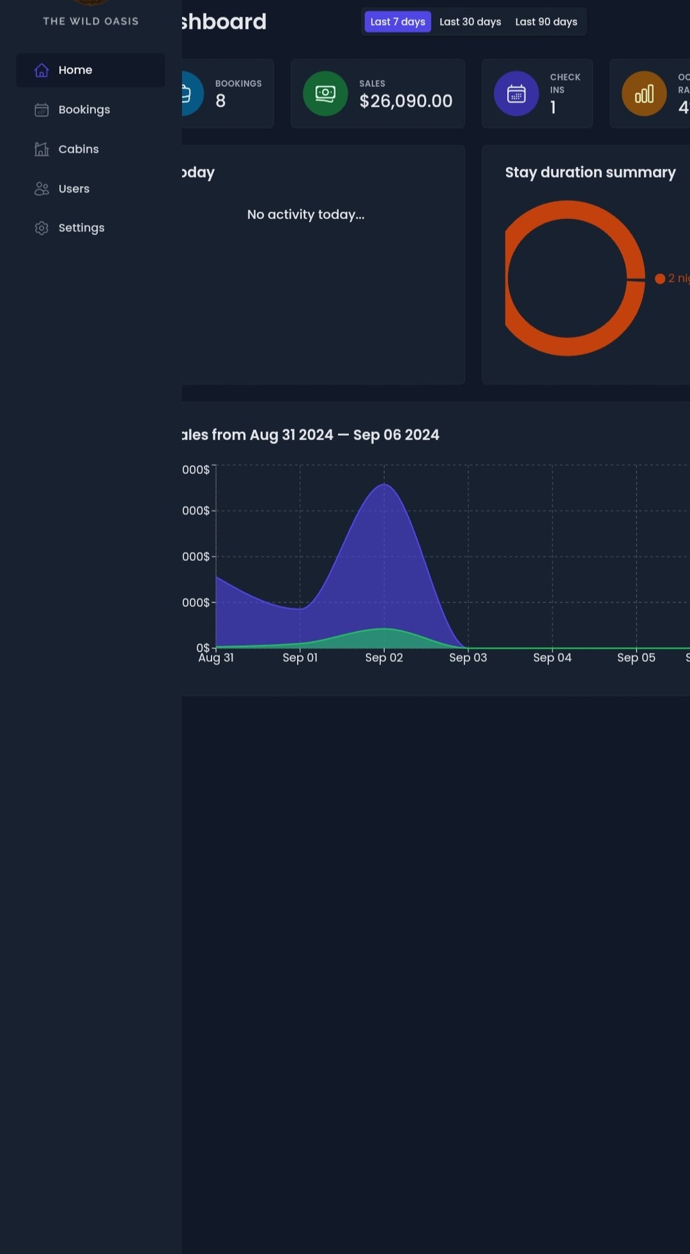Click the Sep 04 axis label
The image size is (690, 1254).
coord(553,658)
